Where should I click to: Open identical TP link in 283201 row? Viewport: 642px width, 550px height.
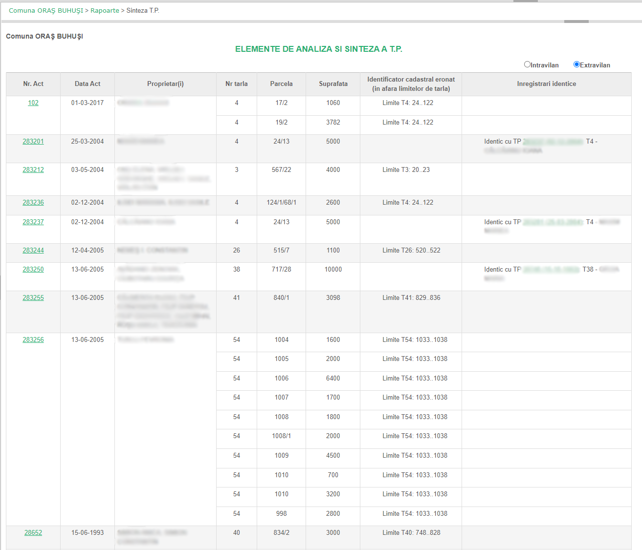pyautogui.click(x=553, y=142)
